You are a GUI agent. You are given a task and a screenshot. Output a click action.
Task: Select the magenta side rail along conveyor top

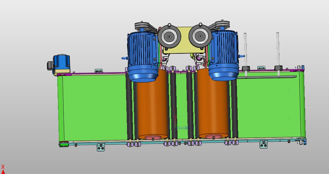(92, 73)
